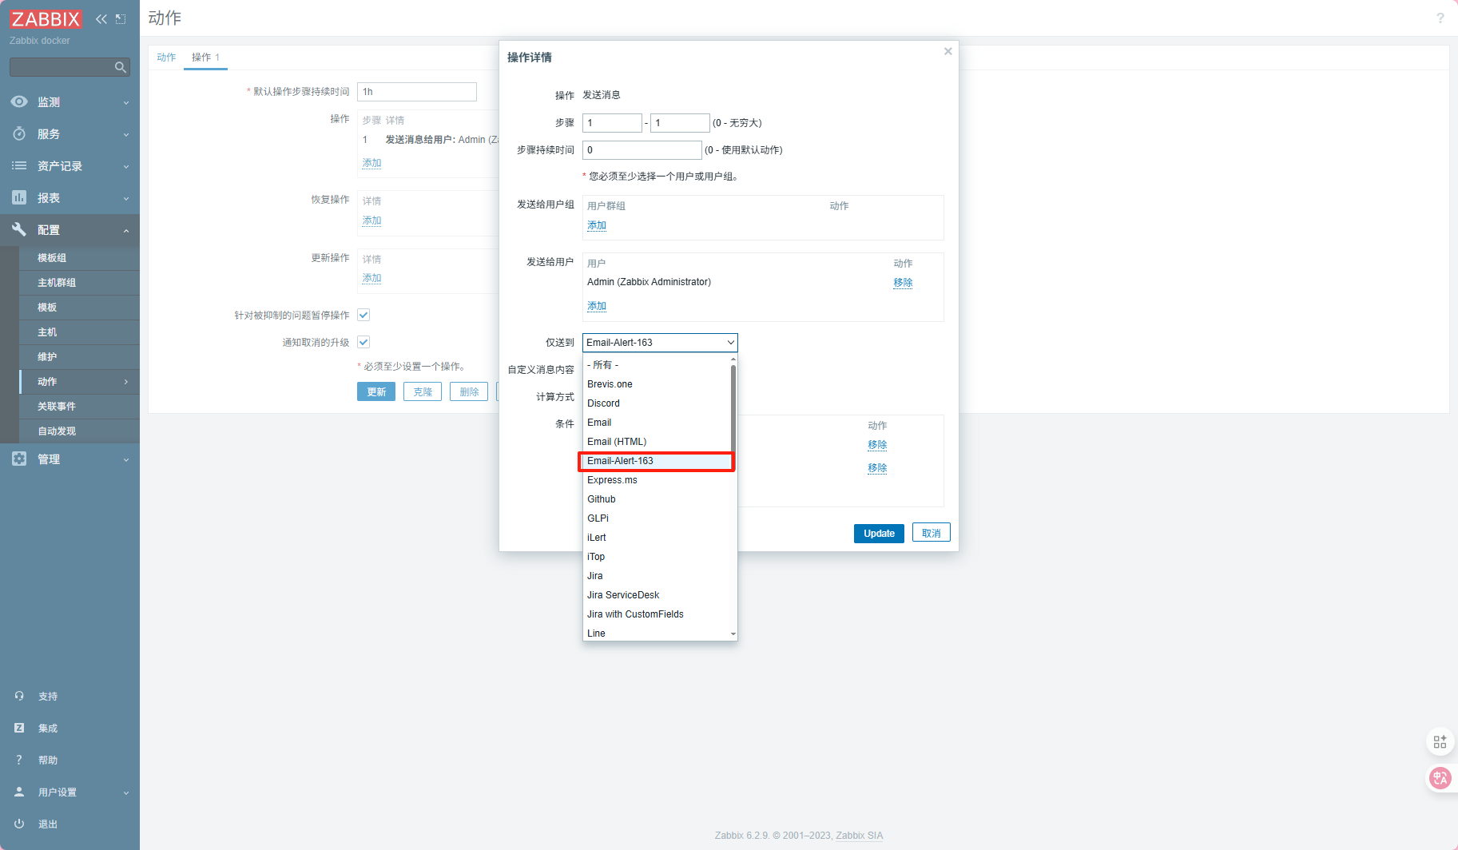Collapse the sidebar with double-chevron icon

101,19
